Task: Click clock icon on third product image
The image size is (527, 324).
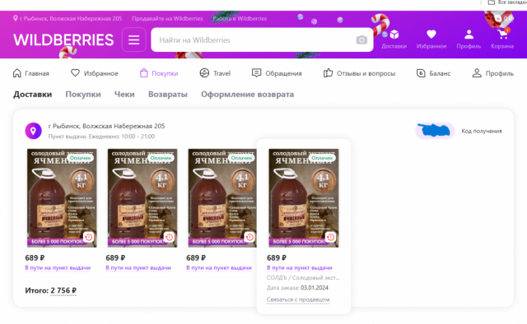Action: click(x=250, y=237)
